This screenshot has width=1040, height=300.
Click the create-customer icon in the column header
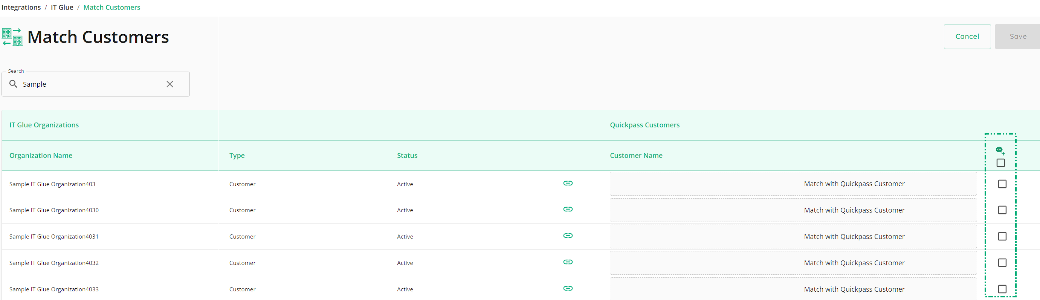point(1000,151)
